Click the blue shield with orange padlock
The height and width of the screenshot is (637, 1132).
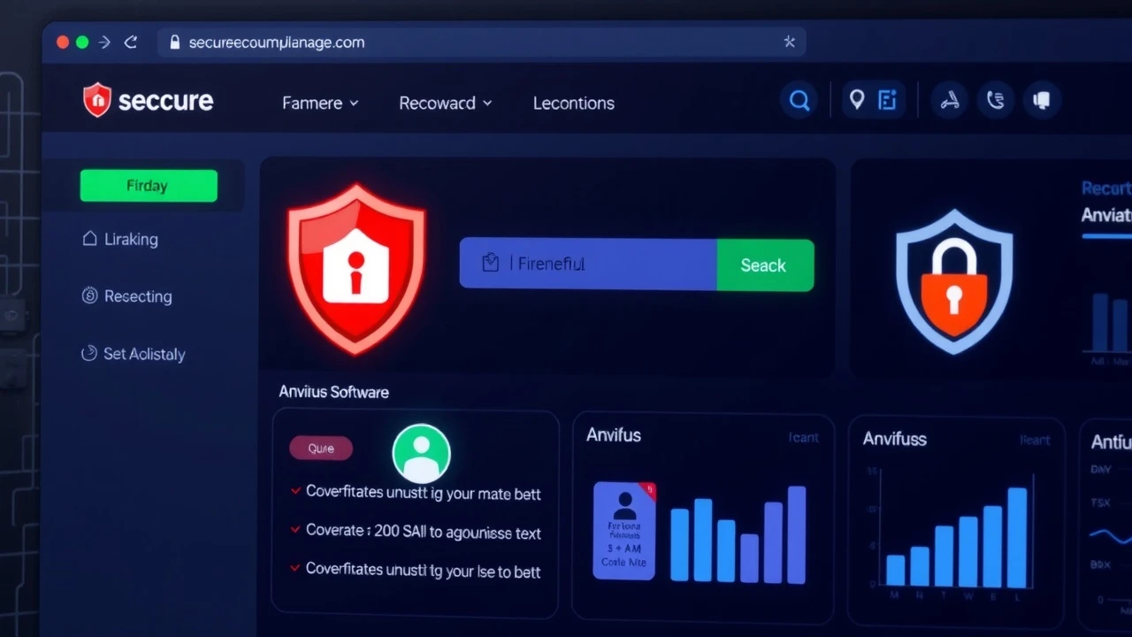pos(954,280)
